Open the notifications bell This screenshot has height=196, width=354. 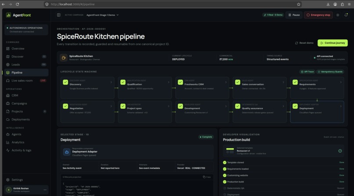346,15
